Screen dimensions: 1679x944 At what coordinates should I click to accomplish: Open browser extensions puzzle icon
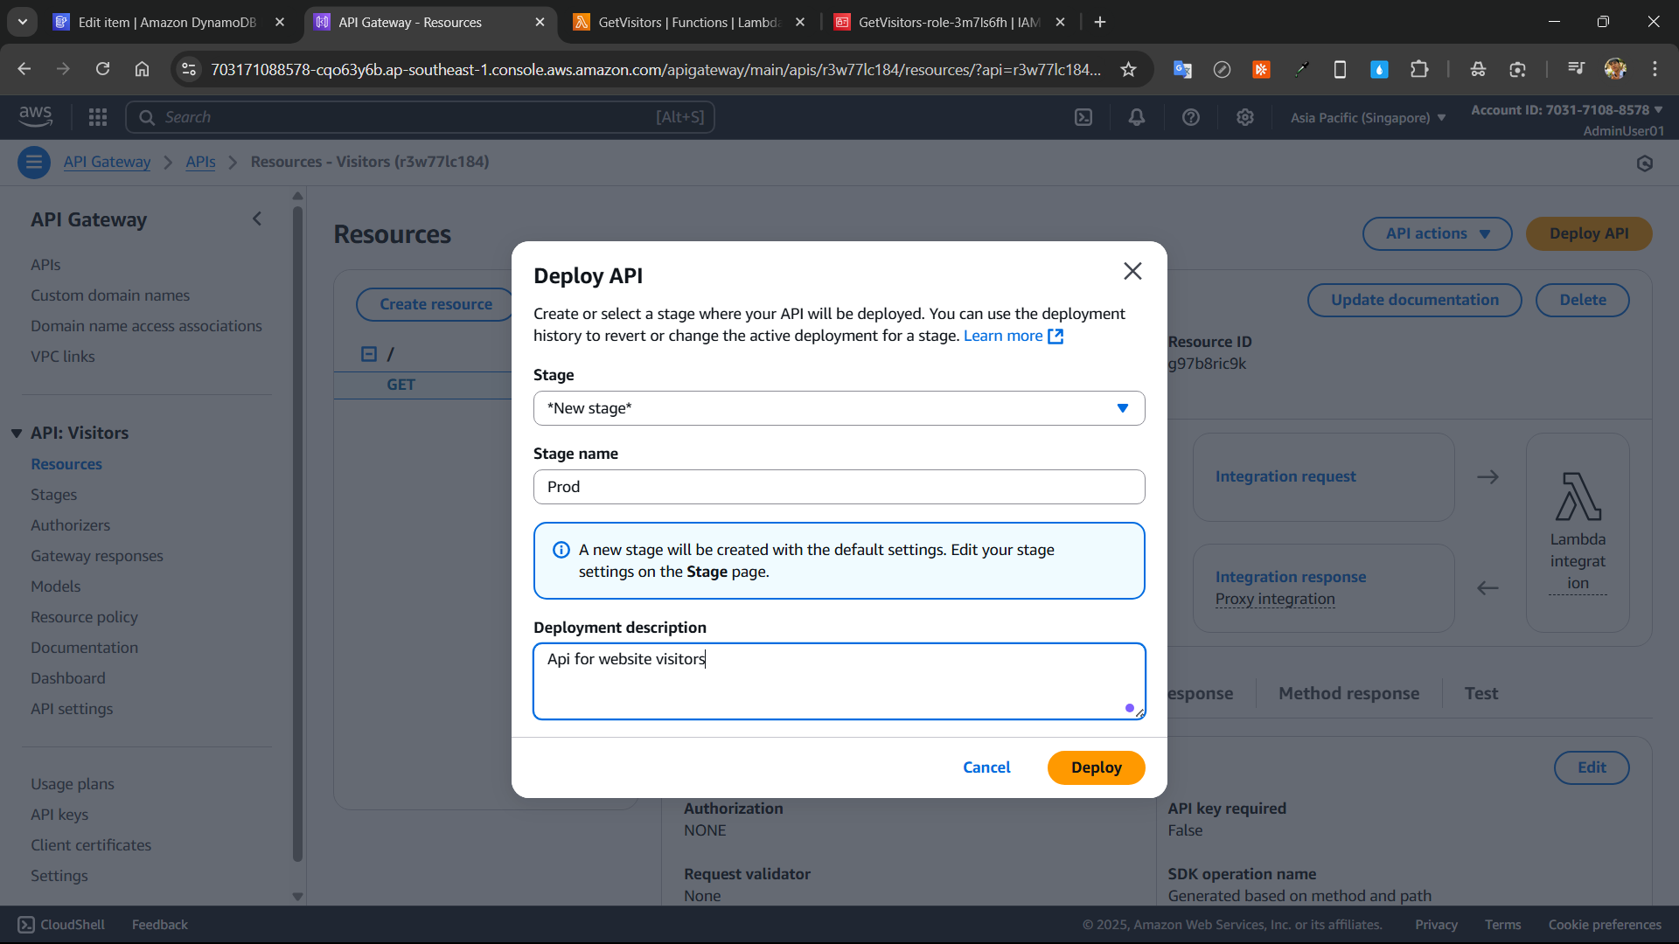pyautogui.click(x=1419, y=69)
